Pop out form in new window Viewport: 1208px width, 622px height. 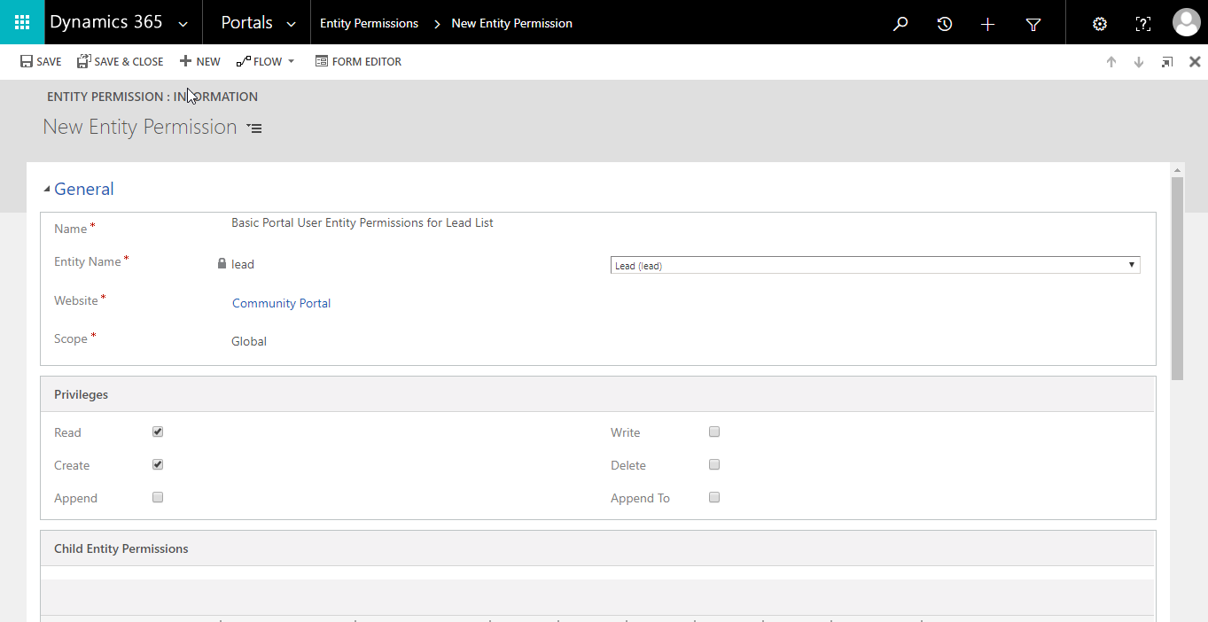point(1167,62)
